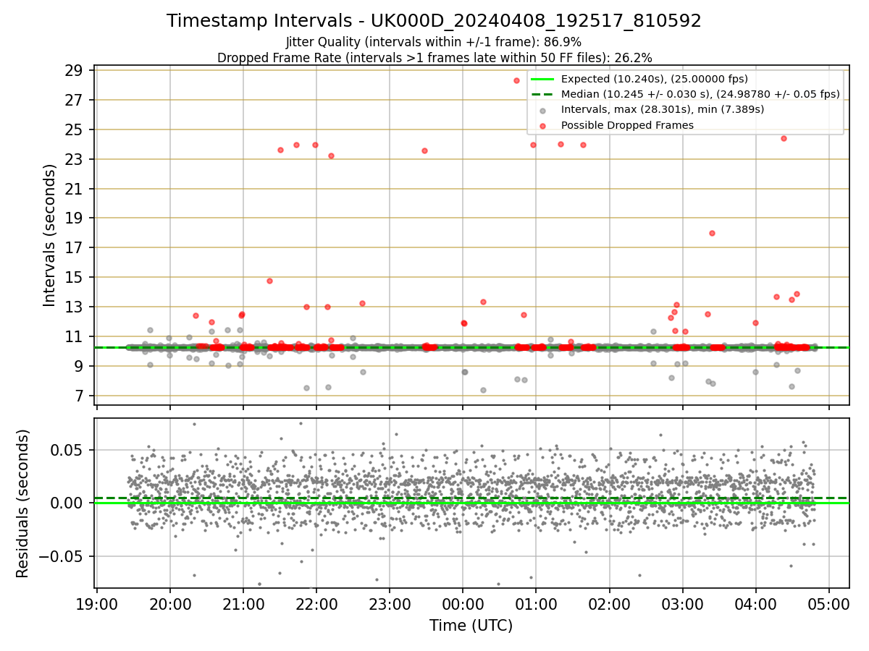The height and width of the screenshot is (651, 869).
Task: Click the legend entry "Possible Dropped Frames"
Action: [627, 125]
